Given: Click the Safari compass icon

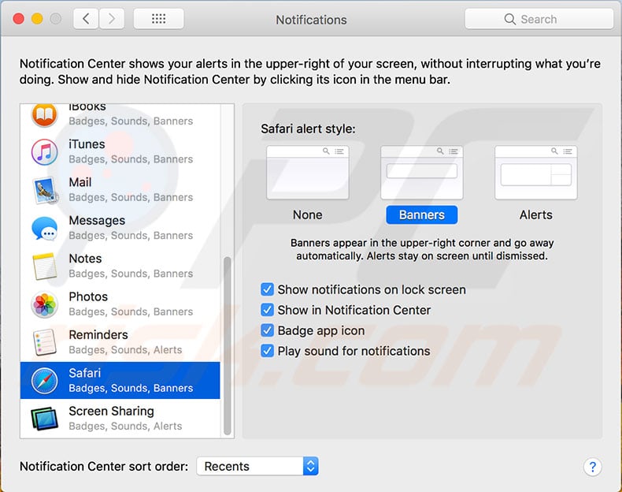Looking at the screenshot, I should click(44, 380).
